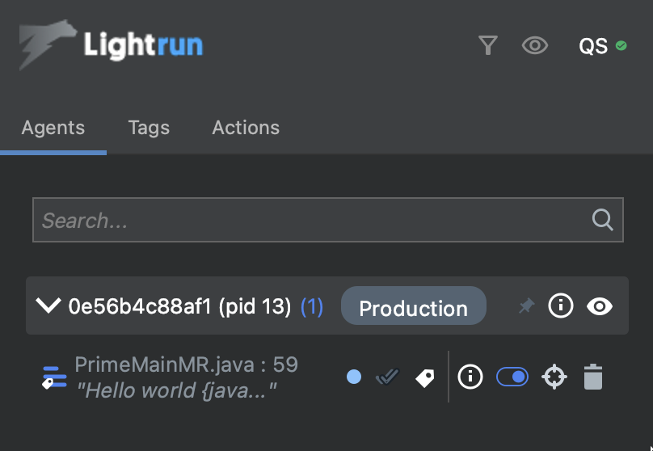Click the crosshair target icon for the action
The image size is (653, 451).
tap(554, 377)
